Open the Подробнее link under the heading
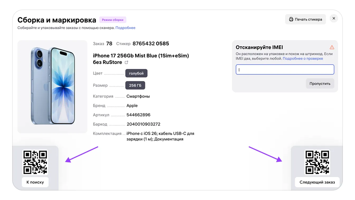 coord(125,28)
